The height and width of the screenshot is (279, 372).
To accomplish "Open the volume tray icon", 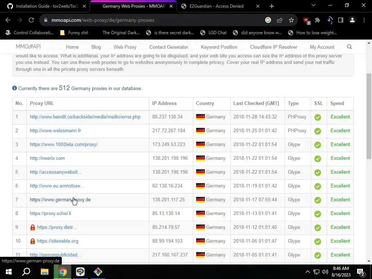I will (x=325, y=272).
